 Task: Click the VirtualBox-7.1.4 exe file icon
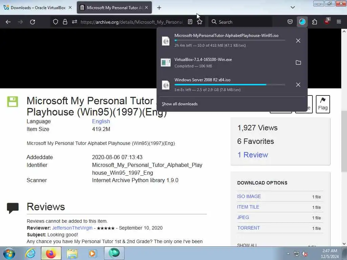[x=166, y=63]
